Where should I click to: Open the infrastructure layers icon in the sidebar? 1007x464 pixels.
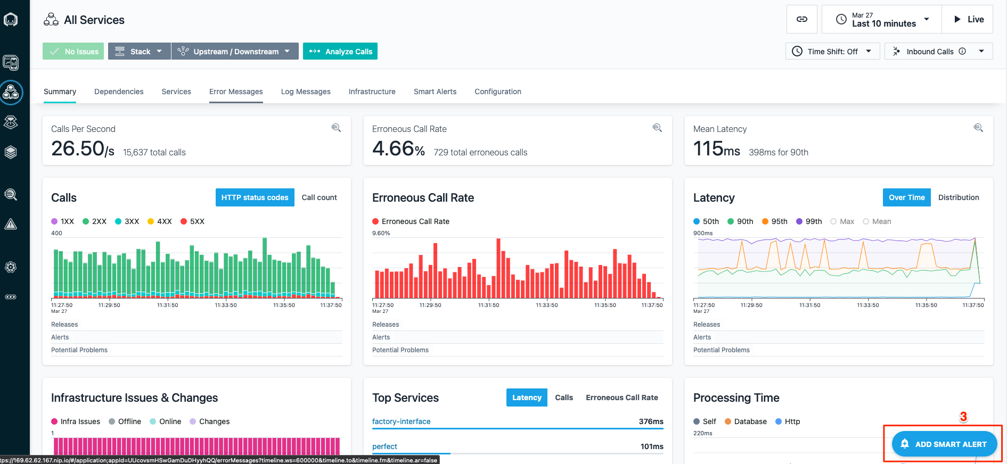(x=11, y=152)
